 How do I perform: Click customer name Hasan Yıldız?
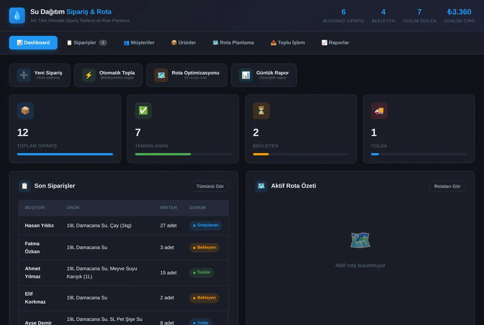(x=40, y=225)
